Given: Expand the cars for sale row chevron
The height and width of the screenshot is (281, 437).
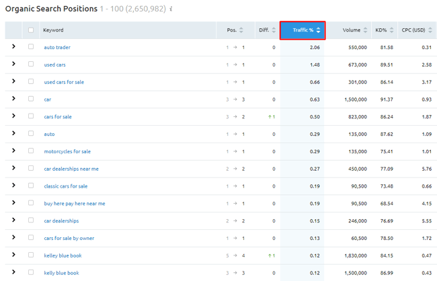Looking at the screenshot, I should point(13,116).
